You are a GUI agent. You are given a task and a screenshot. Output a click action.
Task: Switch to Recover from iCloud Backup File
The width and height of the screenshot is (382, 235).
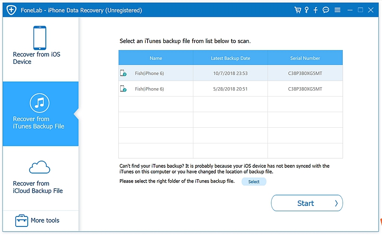(x=41, y=178)
